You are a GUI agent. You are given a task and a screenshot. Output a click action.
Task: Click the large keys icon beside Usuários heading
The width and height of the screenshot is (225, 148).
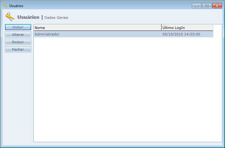tap(10, 17)
